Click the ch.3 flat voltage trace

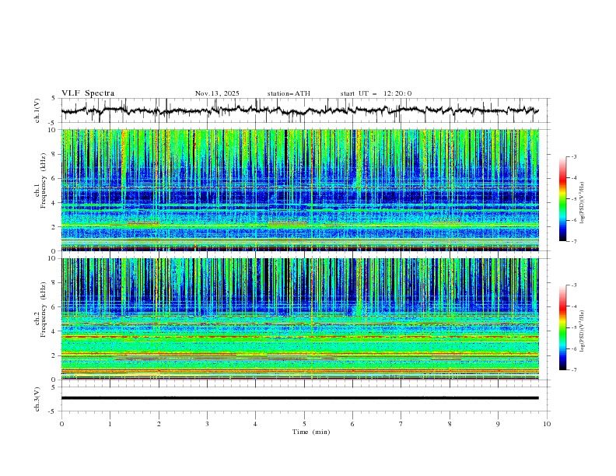coord(299,398)
